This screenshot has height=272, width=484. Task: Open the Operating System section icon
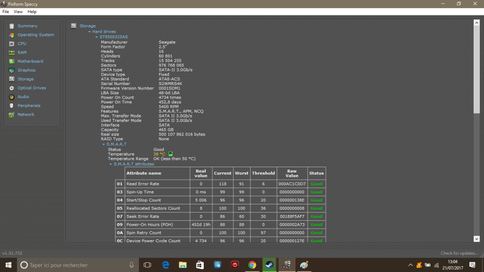click(x=12, y=35)
